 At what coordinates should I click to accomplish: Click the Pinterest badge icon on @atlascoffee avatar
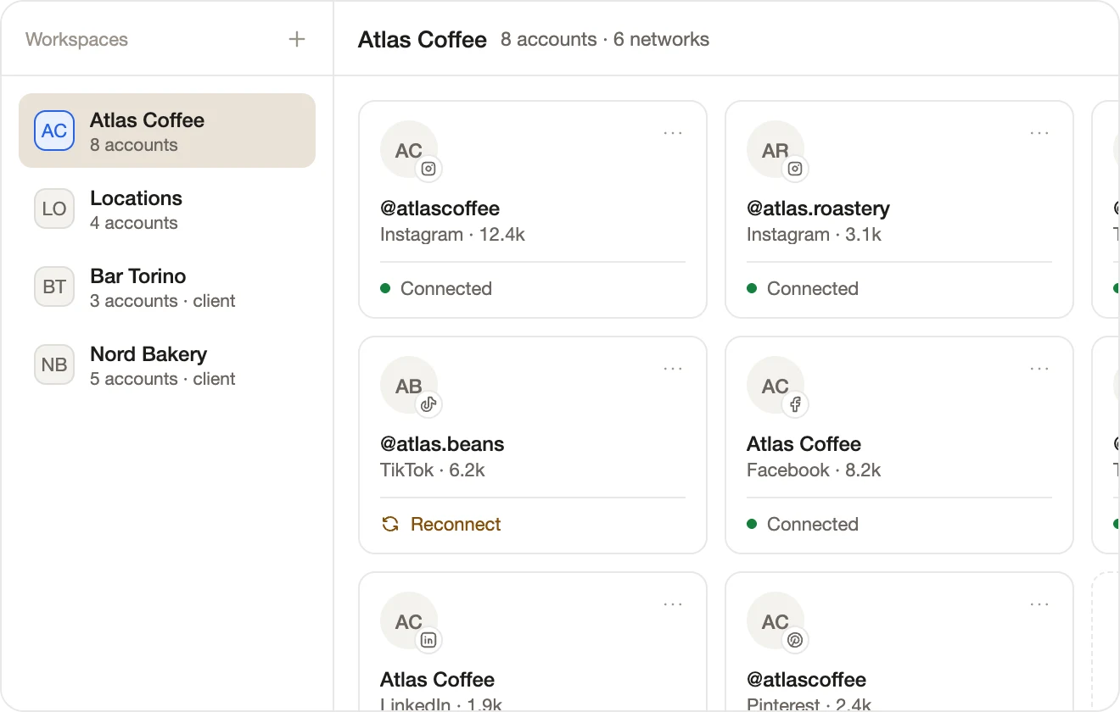[795, 640]
